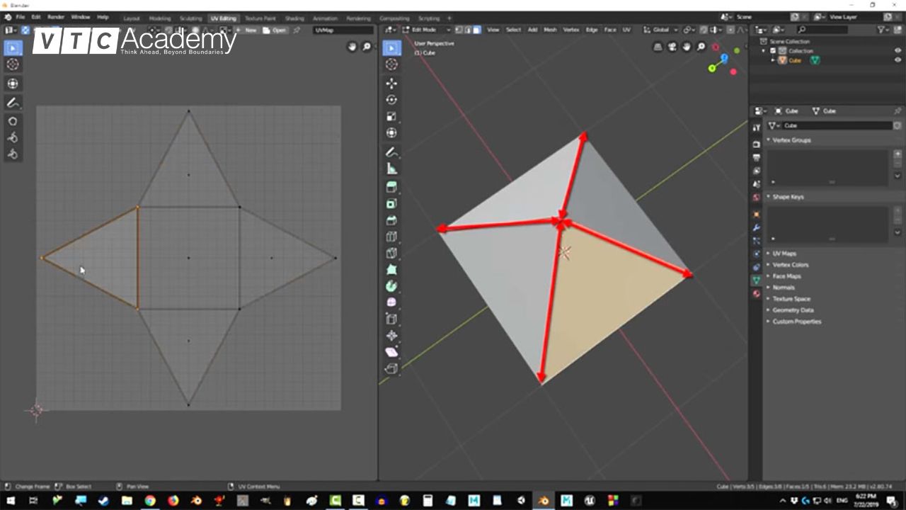The image size is (906, 510).
Task: Enable face select mode in viewport header
Action: point(477,30)
